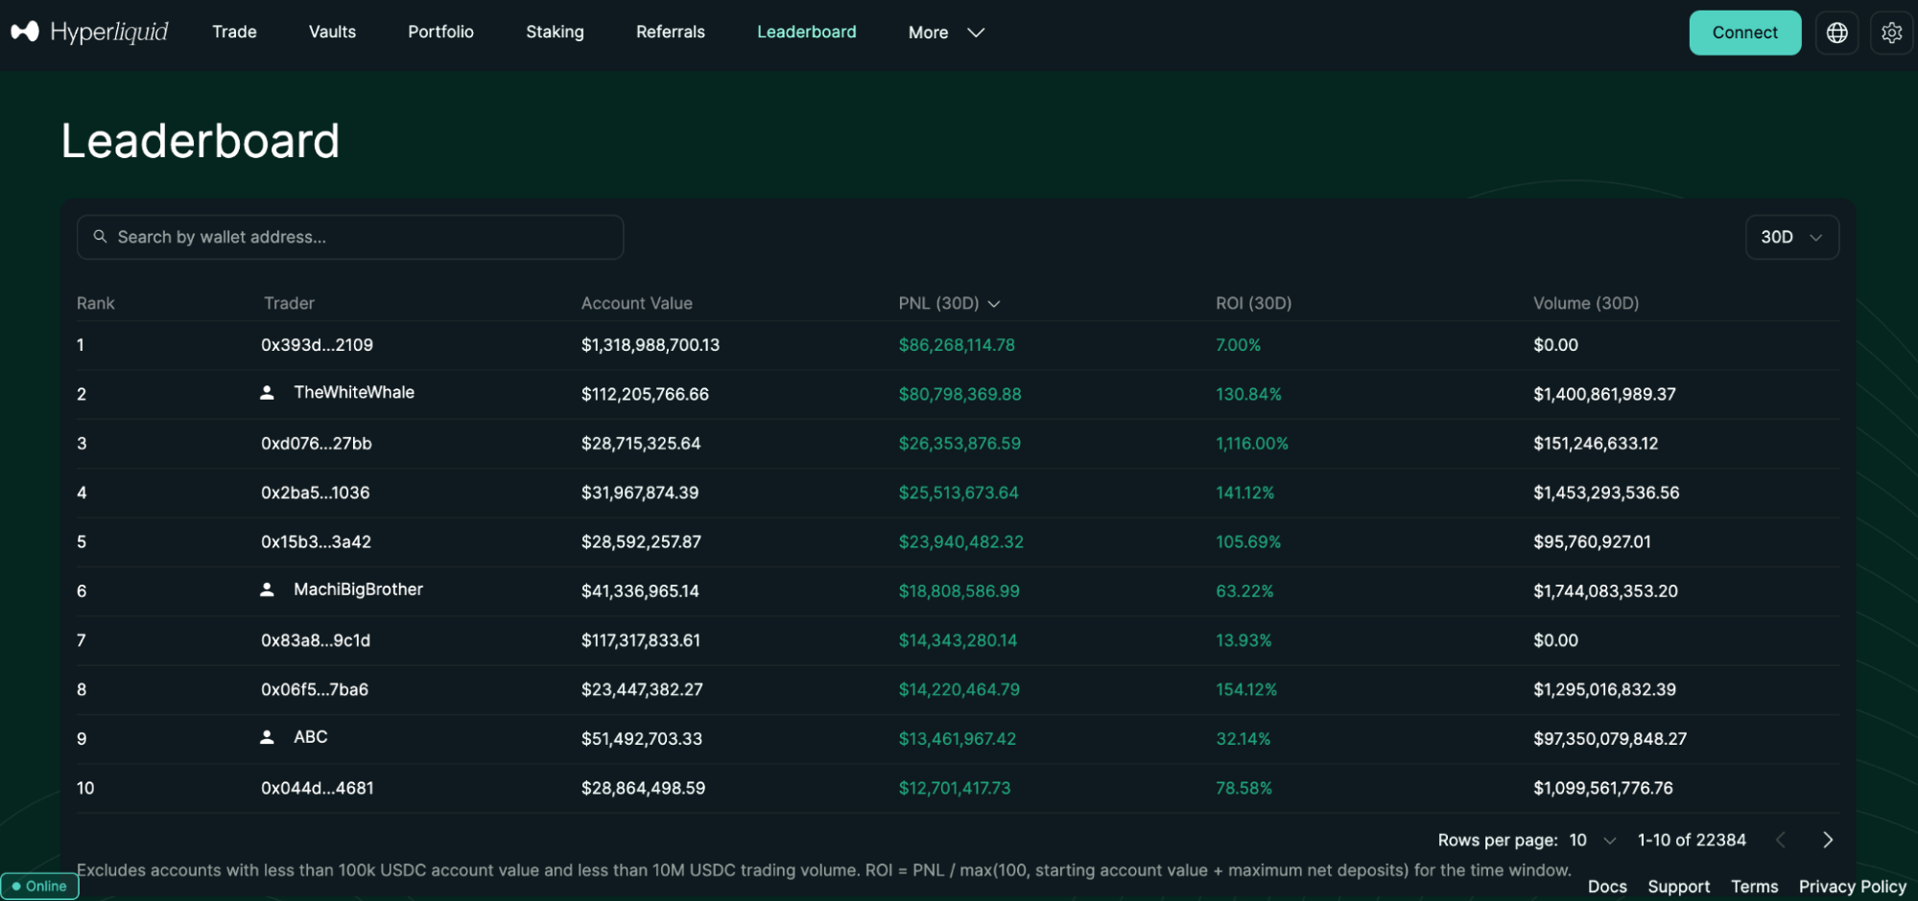Click user icon beside ABC
Image resolution: width=1918 pixels, height=901 pixels.
(x=267, y=737)
